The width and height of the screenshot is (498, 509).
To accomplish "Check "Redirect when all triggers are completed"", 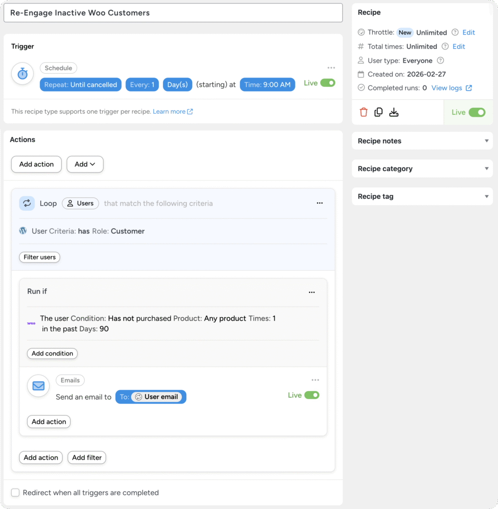I will (x=15, y=492).
